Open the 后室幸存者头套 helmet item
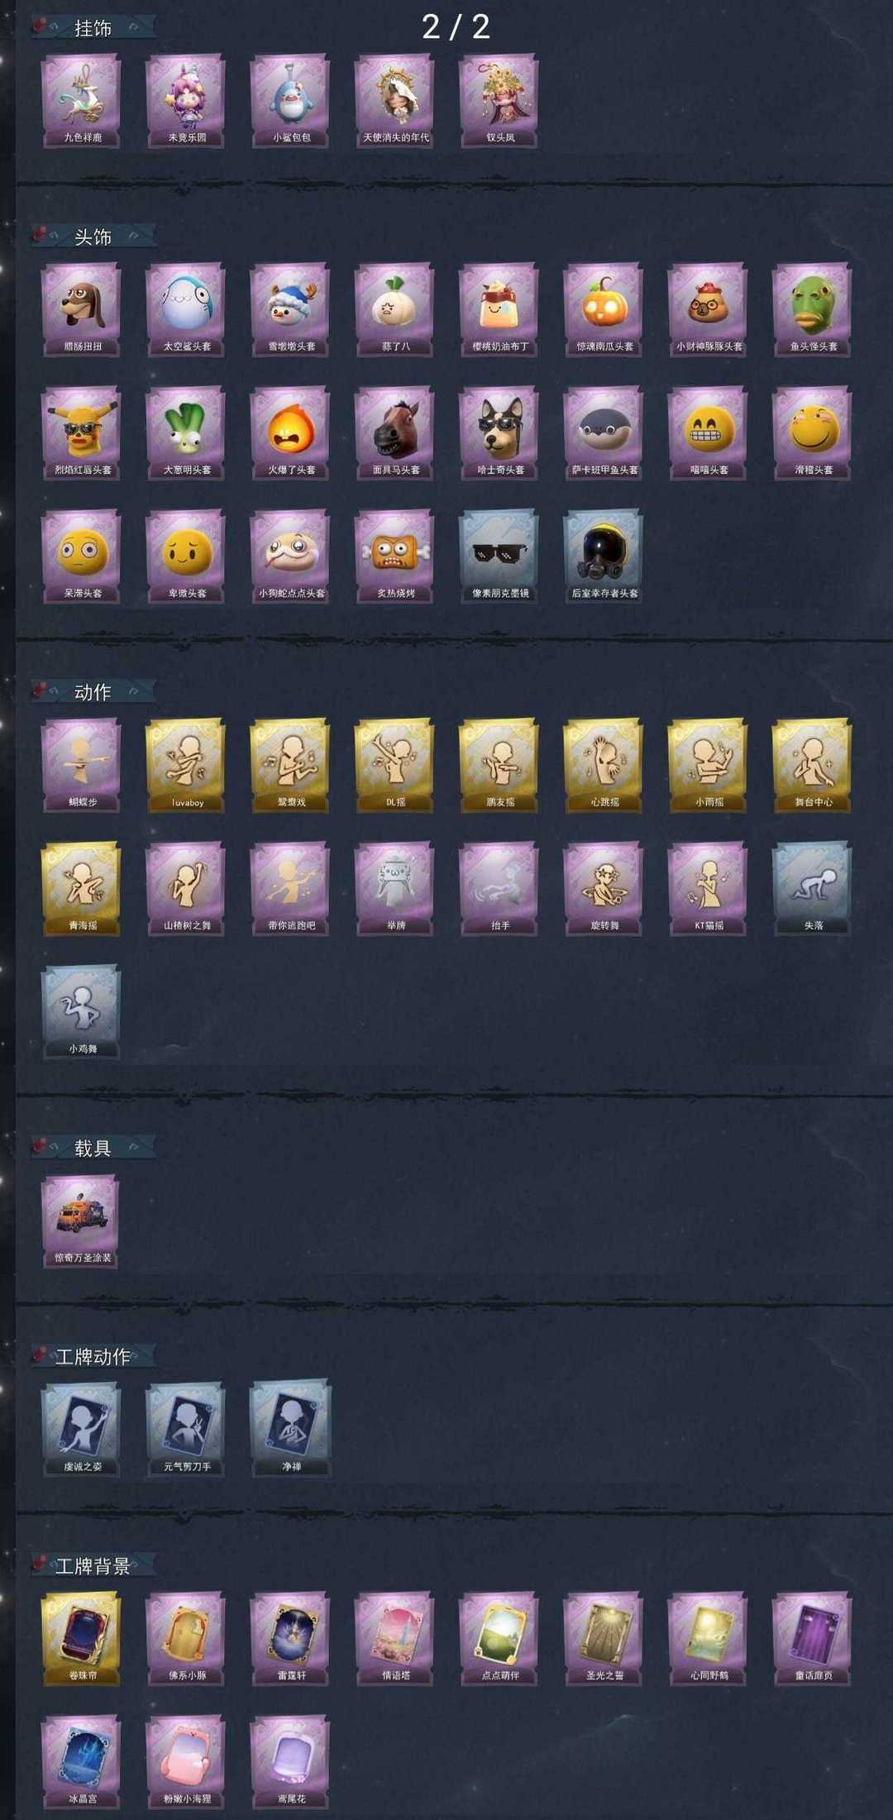The width and height of the screenshot is (893, 1820). click(604, 557)
